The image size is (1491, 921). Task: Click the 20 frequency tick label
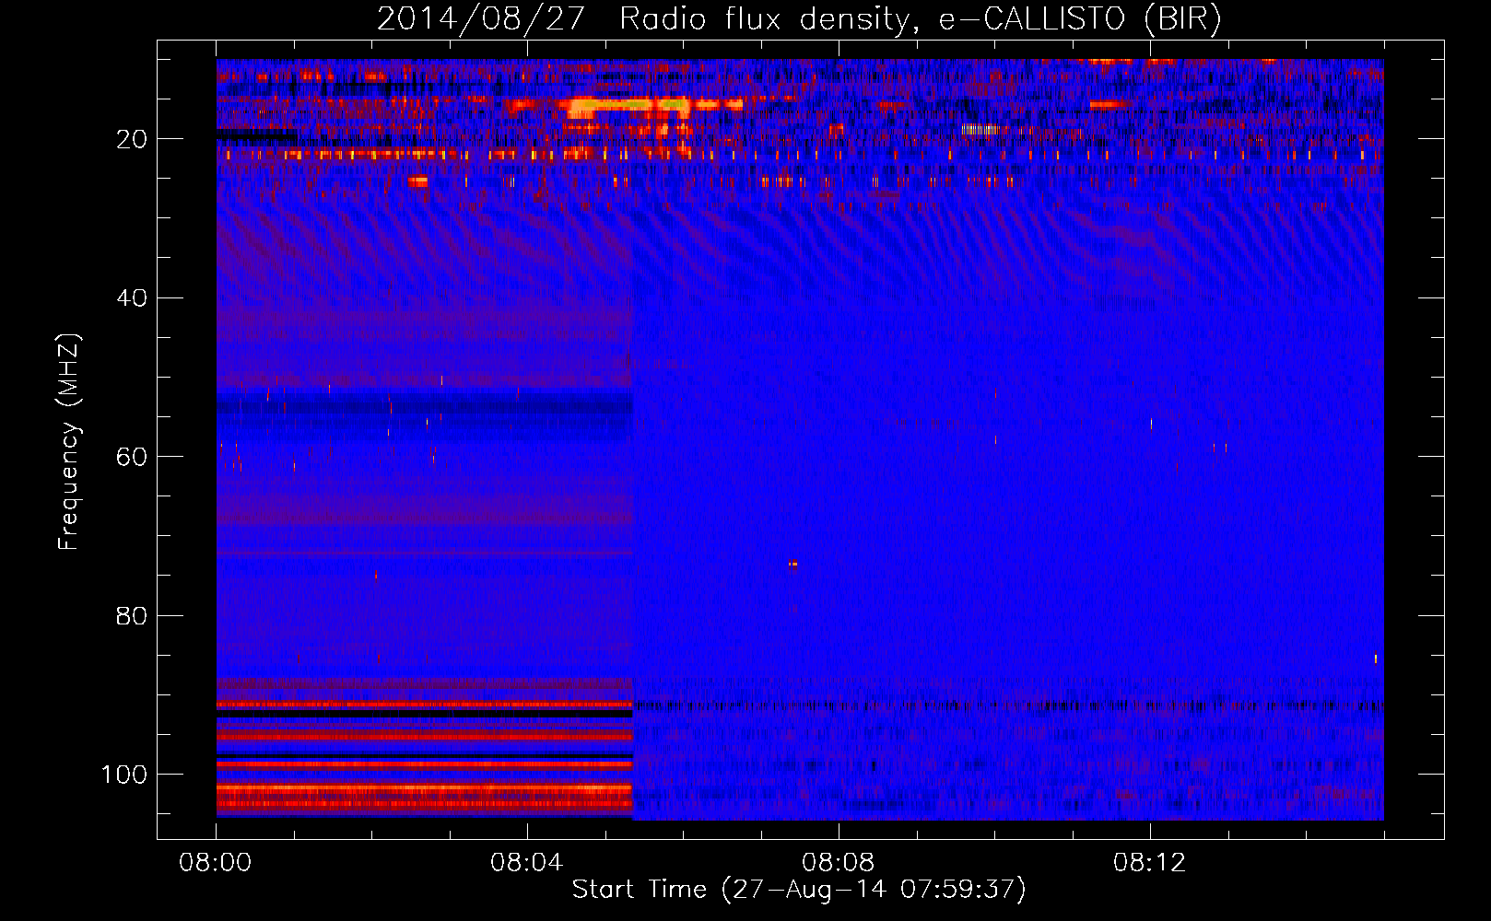[133, 139]
